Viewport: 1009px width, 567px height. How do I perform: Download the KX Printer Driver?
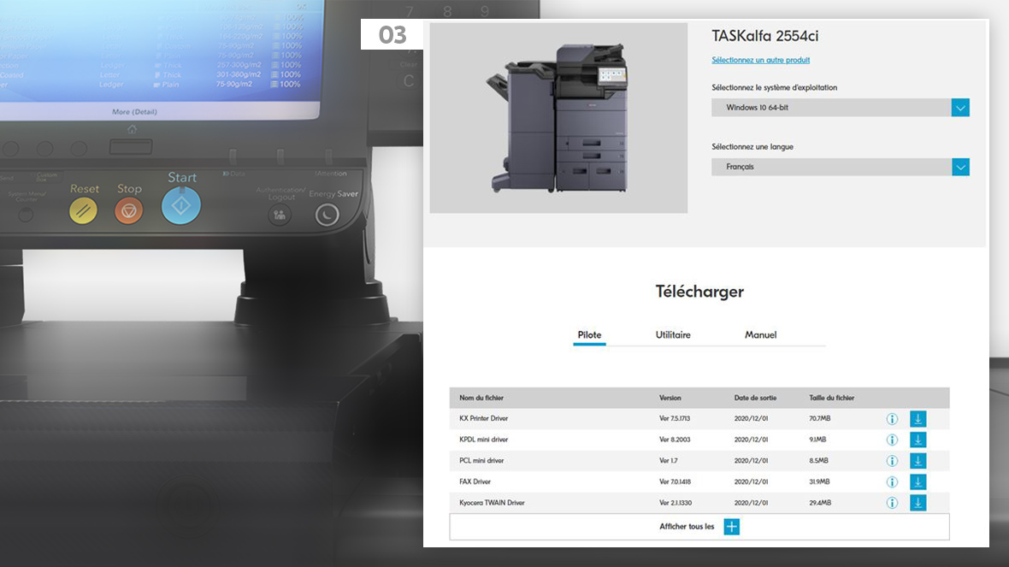coord(918,419)
